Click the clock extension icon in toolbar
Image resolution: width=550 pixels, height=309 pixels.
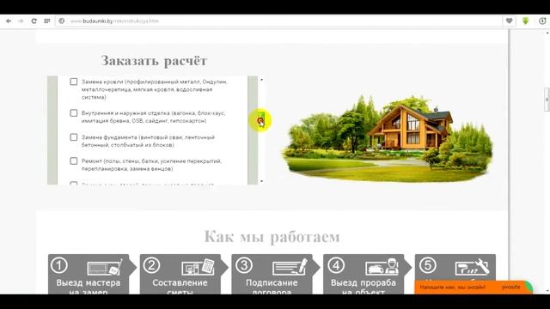click(542, 21)
